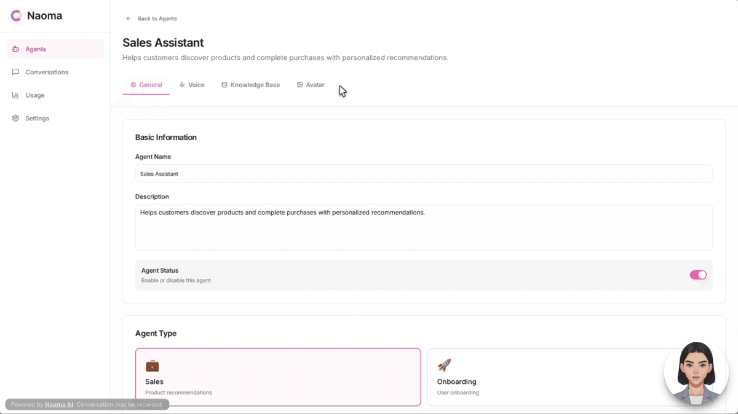Click the back arrow icon

129,18
